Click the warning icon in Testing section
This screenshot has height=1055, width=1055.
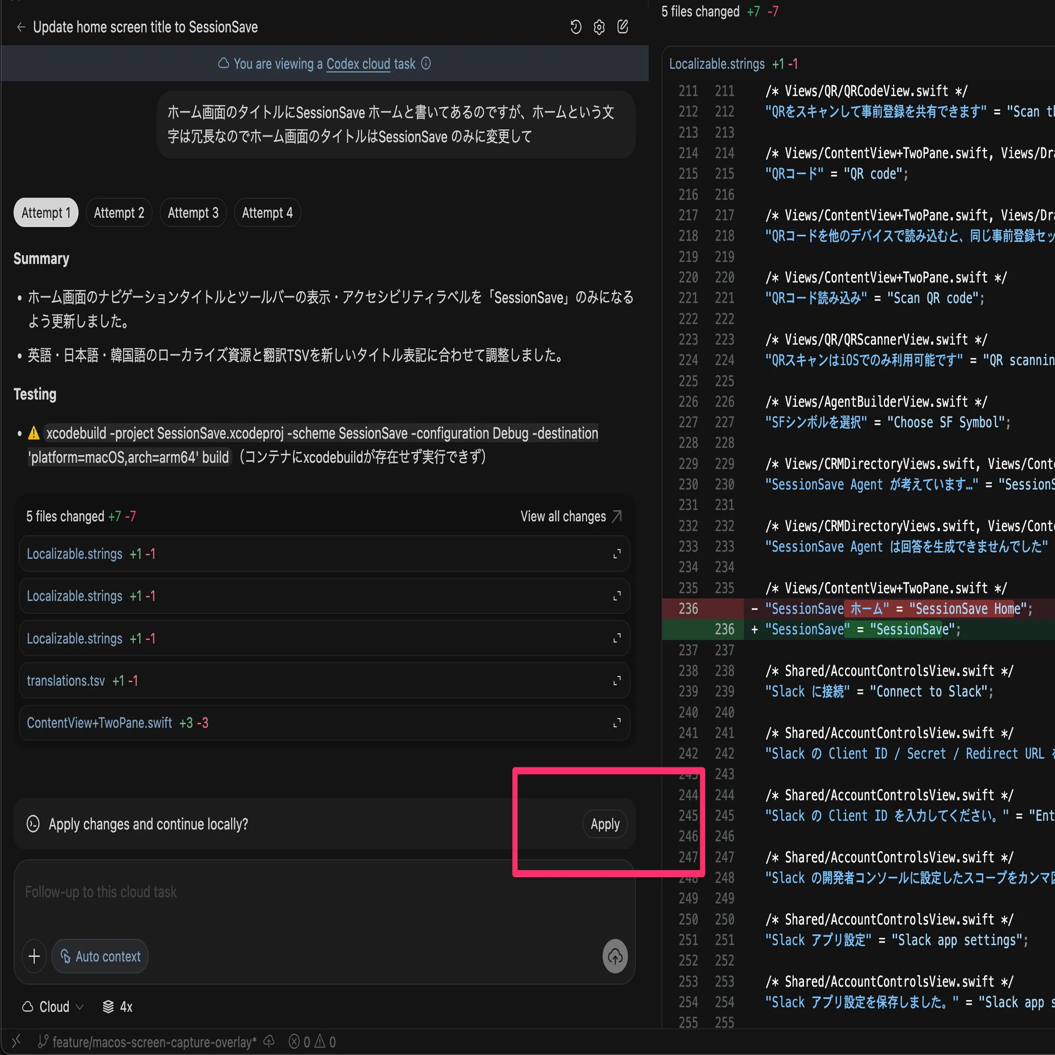point(34,433)
